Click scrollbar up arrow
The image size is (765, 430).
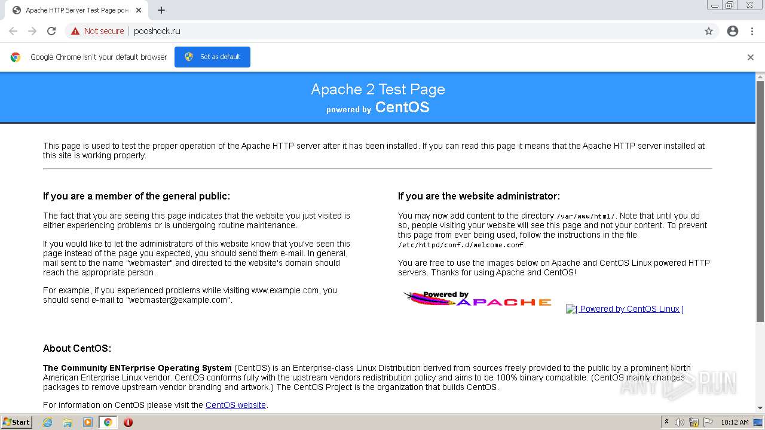point(760,77)
